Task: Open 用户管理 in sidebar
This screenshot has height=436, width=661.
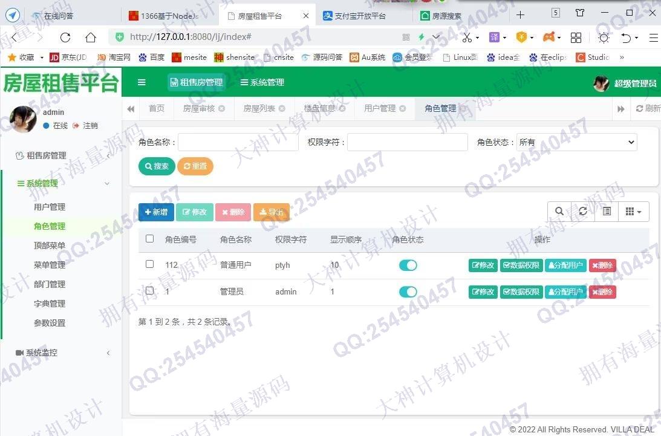Action: click(50, 207)
